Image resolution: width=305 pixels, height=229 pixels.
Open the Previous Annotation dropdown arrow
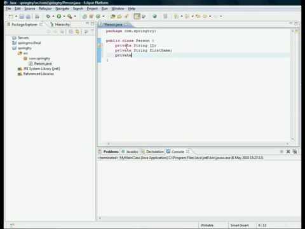click(193, 17)
